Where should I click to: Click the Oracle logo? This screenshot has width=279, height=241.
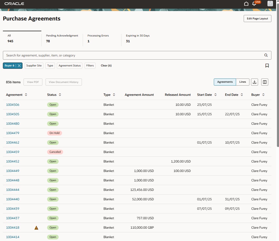(14, 4)
